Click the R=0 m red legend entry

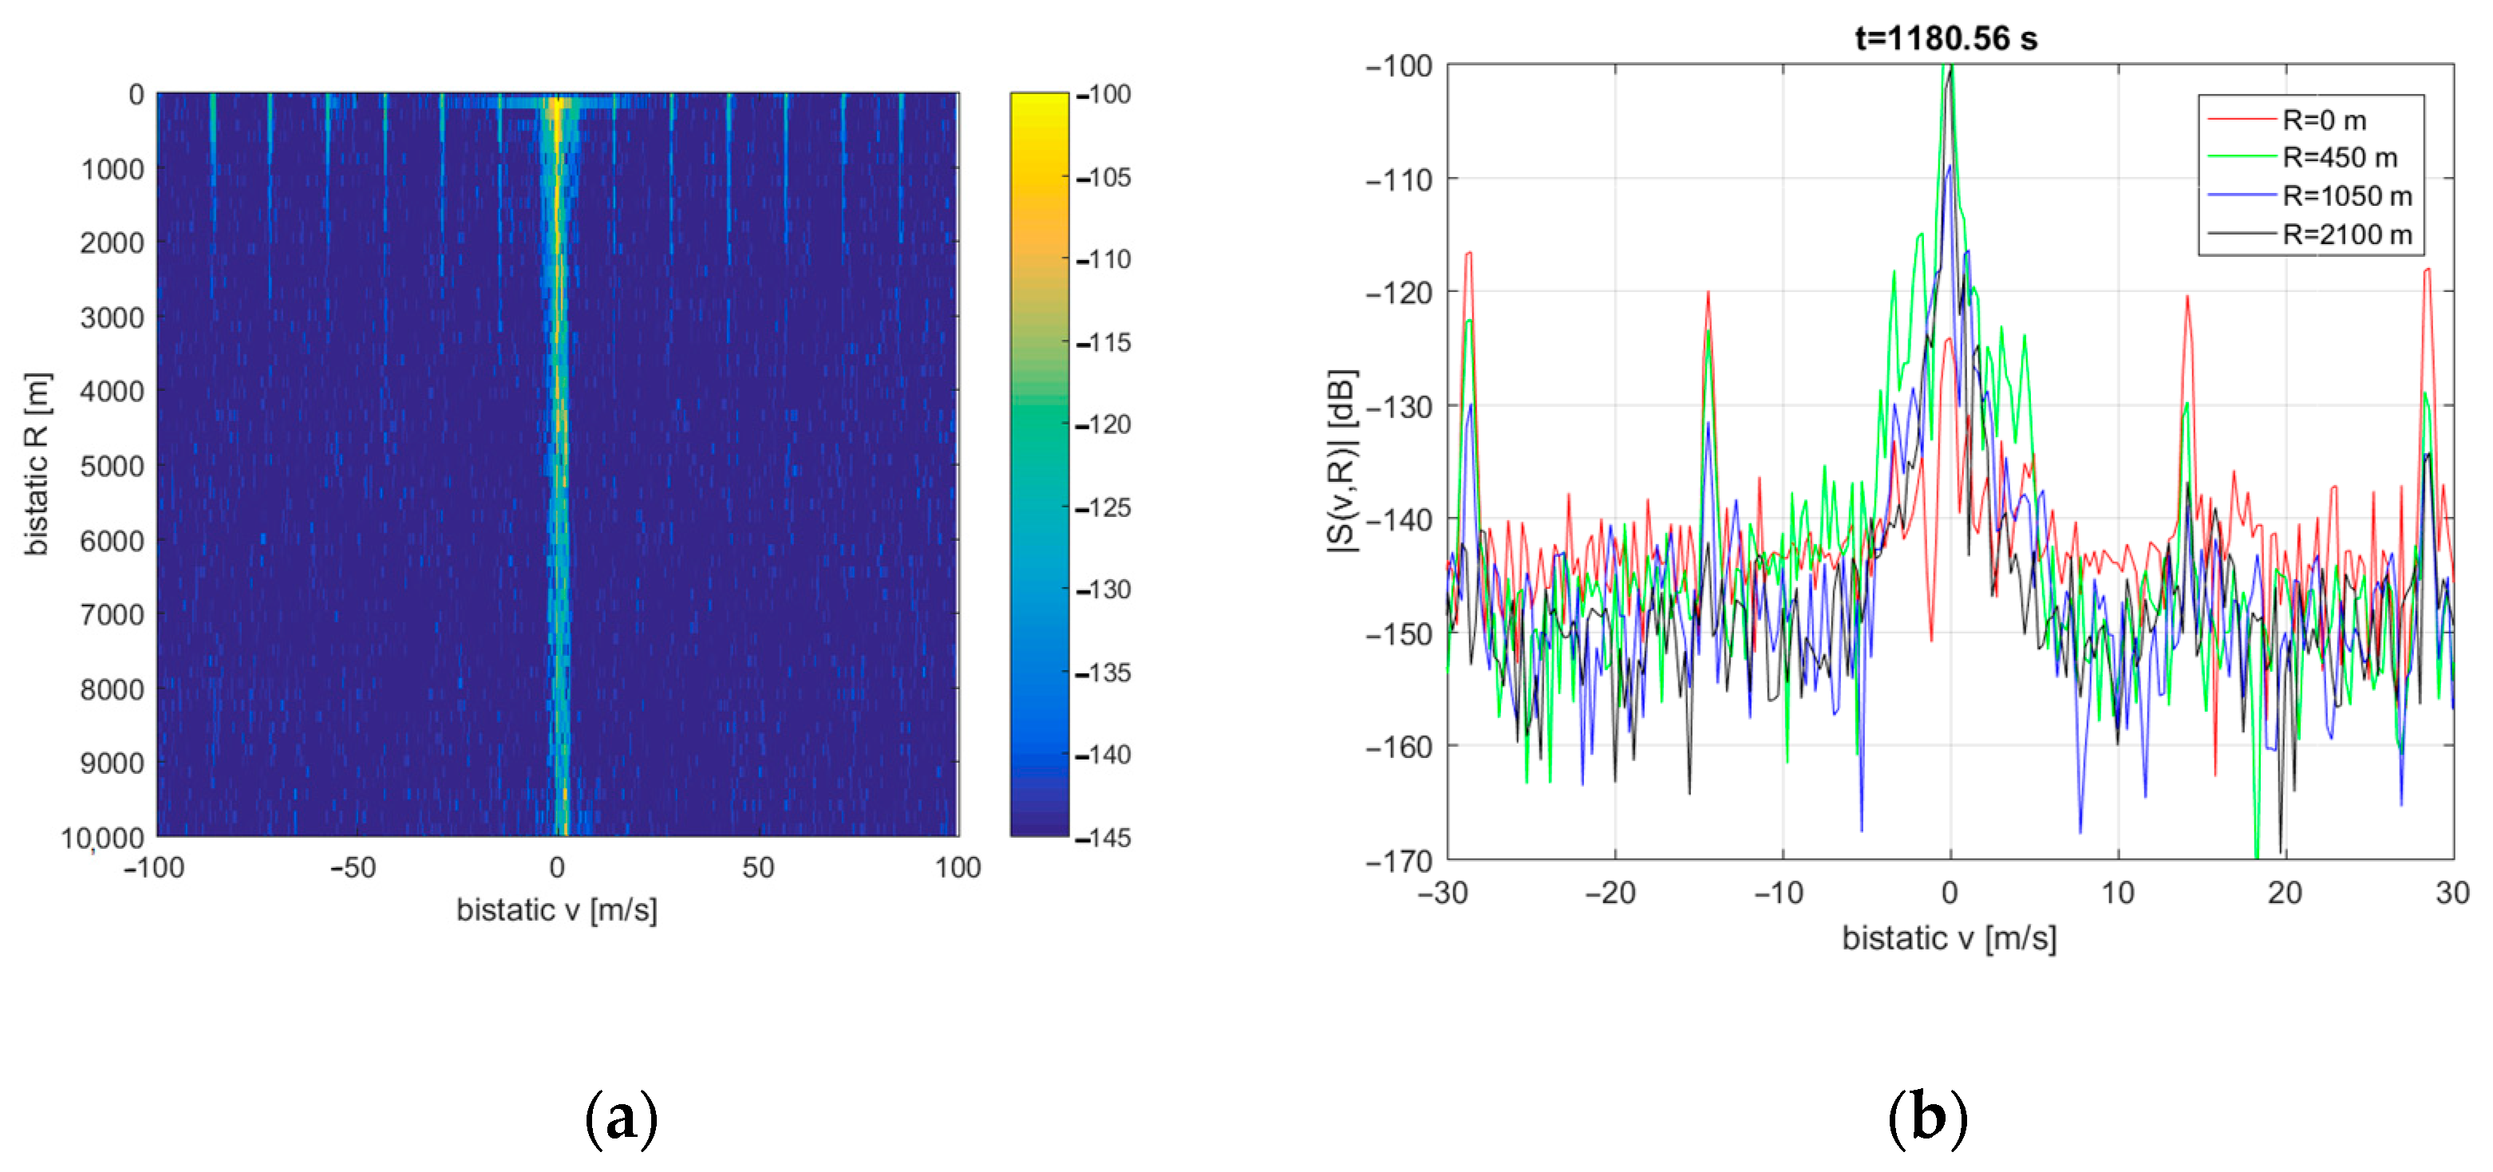(2323, 121)
